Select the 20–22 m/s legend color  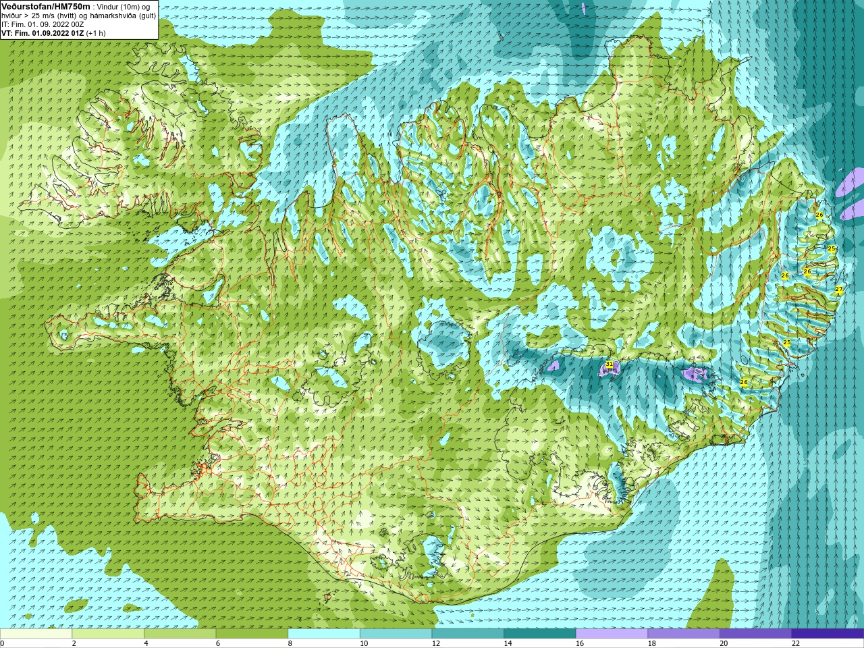tap(756, 634)
